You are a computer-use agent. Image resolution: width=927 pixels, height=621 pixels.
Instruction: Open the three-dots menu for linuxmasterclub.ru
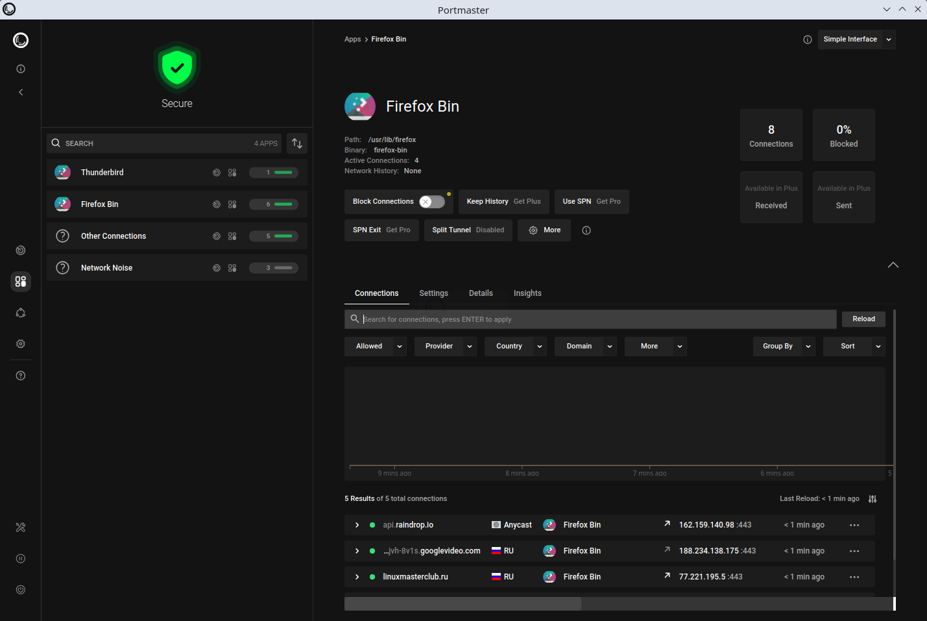854,577
